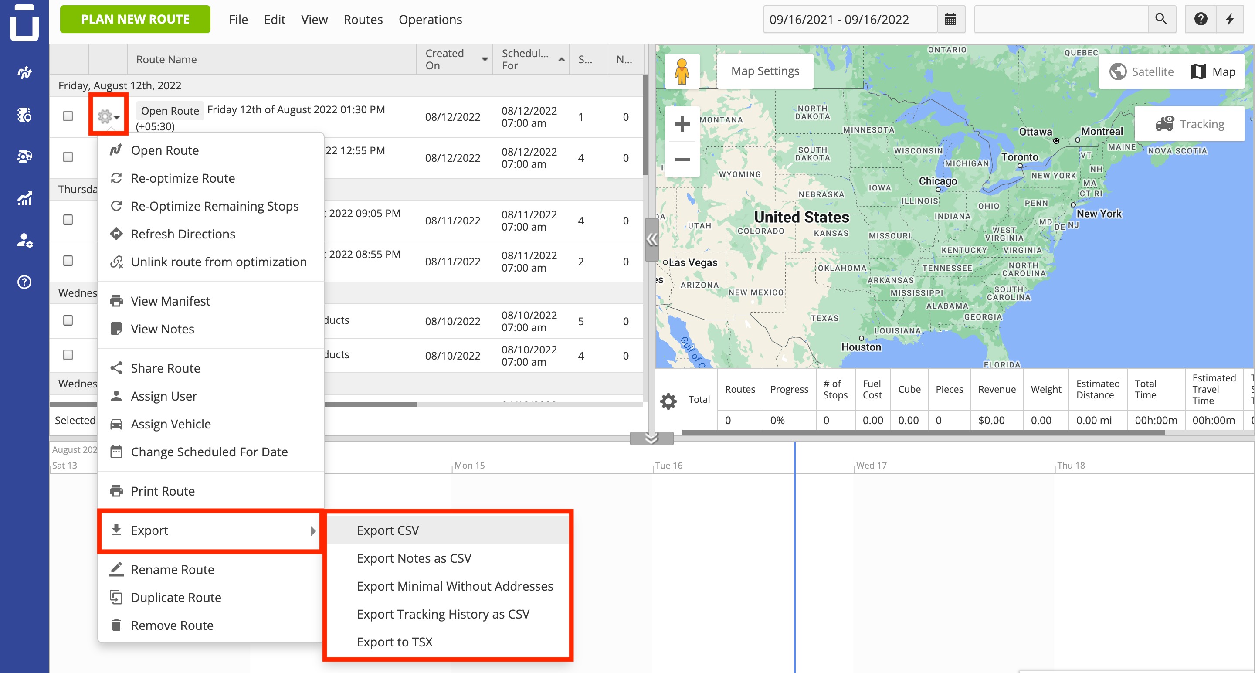Viewport: 1255px width, 673px height.
Task: Open the help icon in left sidebar
Action: click(24, 282)
